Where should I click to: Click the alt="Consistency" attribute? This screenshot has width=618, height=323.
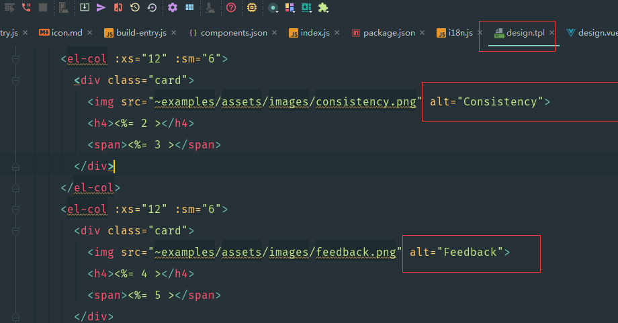[487, 102]
